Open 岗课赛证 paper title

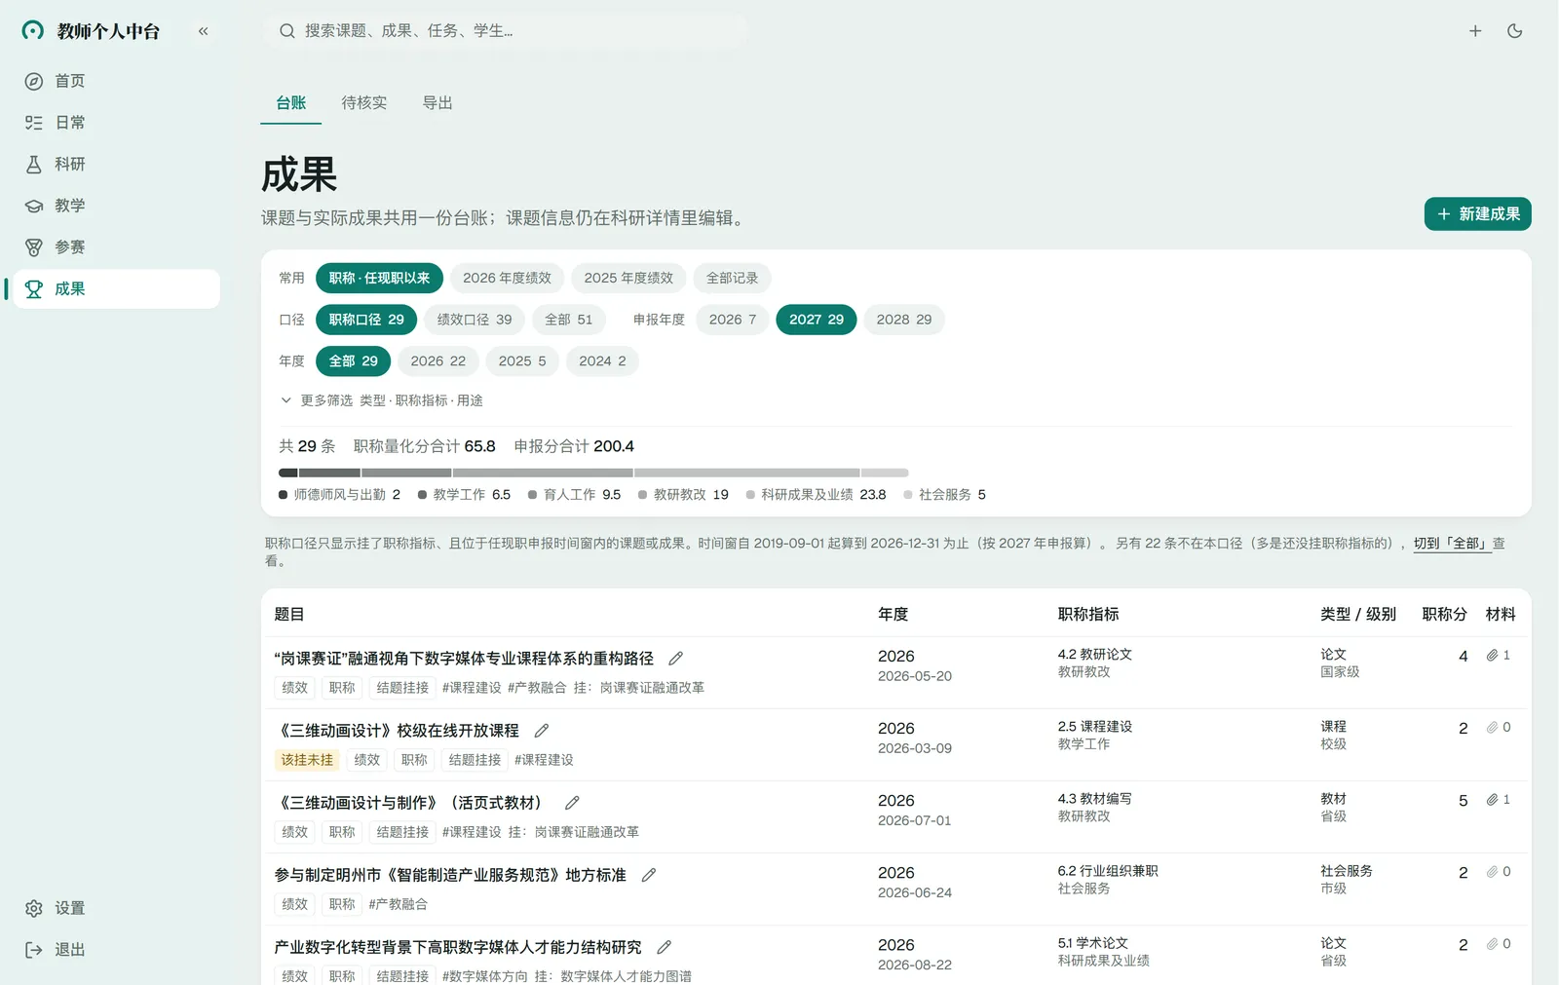(x=464, y=659)
